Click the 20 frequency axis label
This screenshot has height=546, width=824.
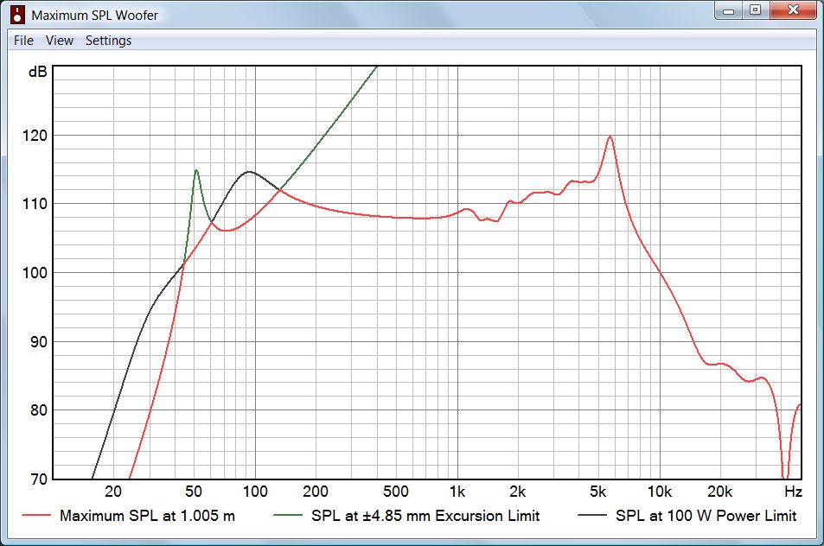point(113,492)
